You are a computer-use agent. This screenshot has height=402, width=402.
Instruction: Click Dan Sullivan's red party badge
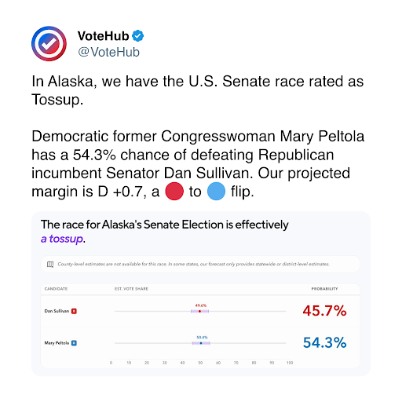coord(74,311)
